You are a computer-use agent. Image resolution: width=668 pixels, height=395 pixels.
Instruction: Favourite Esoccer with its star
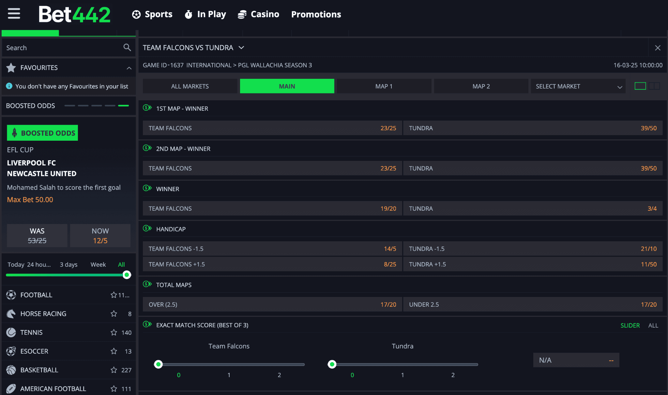click(114, 351)
